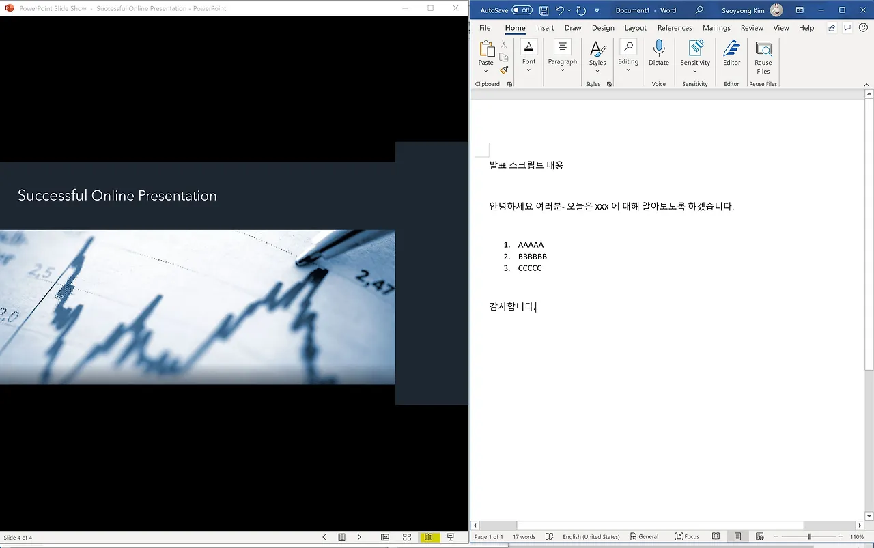The width and height of the screenshot is (874, 548).
Task: Open the Undo history dropdown arrow
Action: pos(569,10)
